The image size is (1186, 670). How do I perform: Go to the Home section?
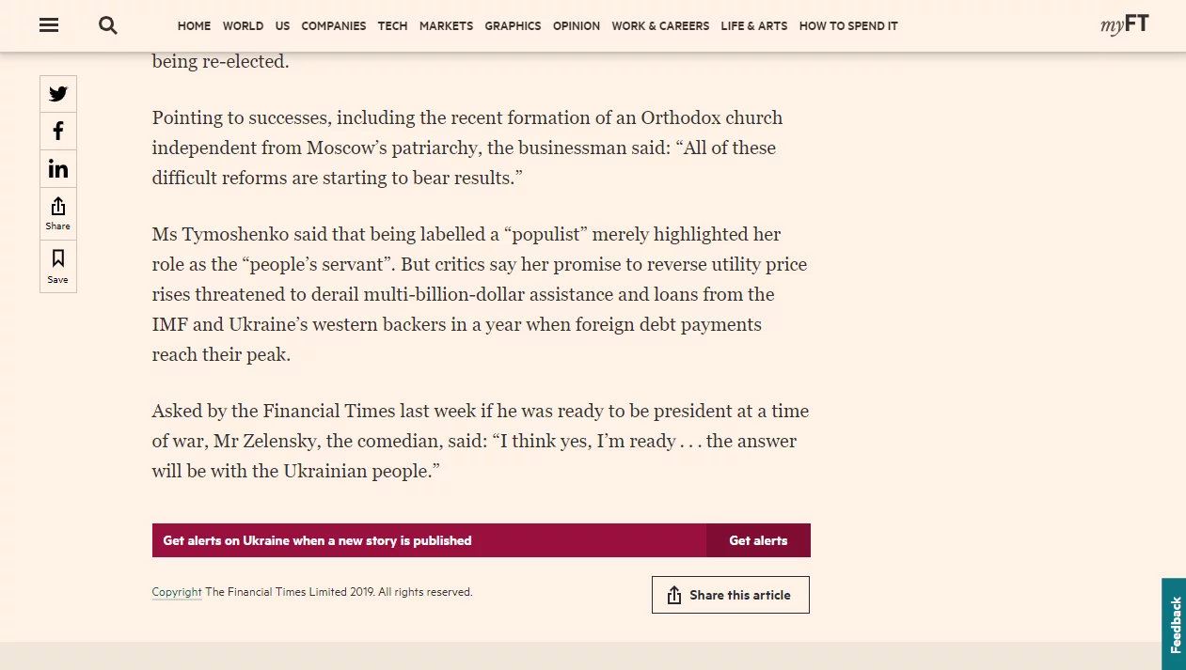(x=194, y=26)
